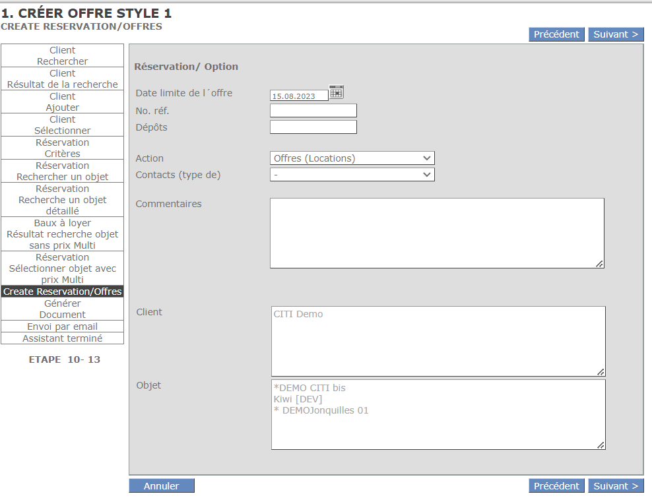Click the No. réf. input field
Screen dimensions: 652x498
click(313, 111)
